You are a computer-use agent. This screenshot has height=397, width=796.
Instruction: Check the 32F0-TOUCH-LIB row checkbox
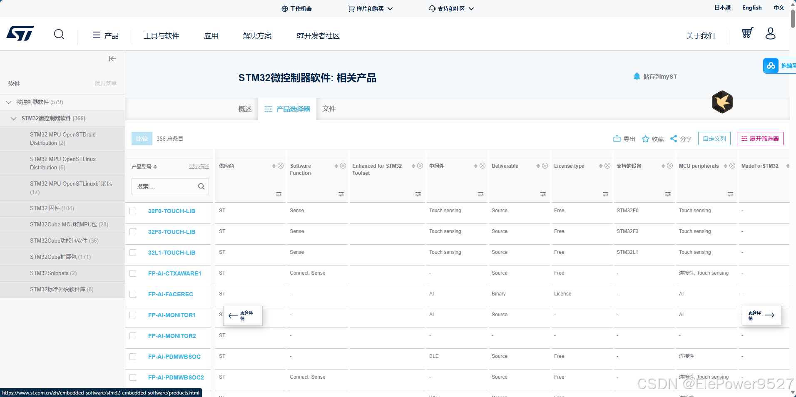coord(133,211)
